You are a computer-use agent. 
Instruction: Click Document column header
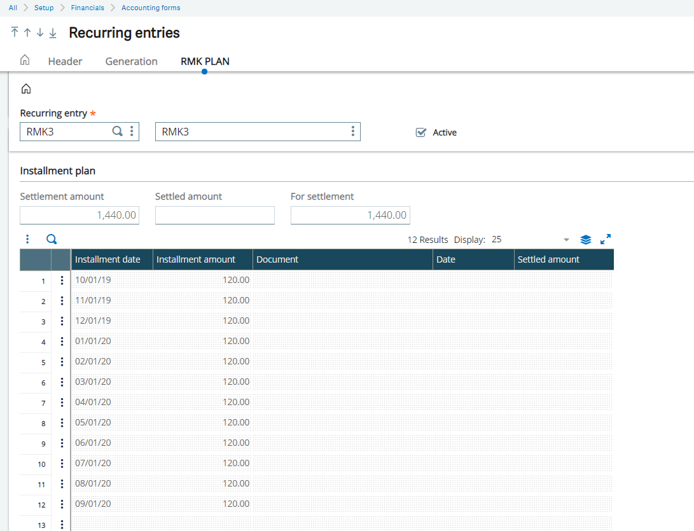(x=343, y=259)
